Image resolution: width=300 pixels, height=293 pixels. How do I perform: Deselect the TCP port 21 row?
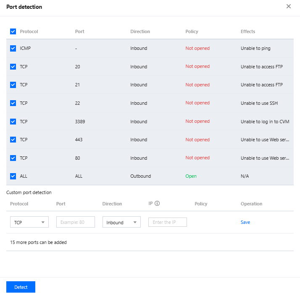pos(13,85)
